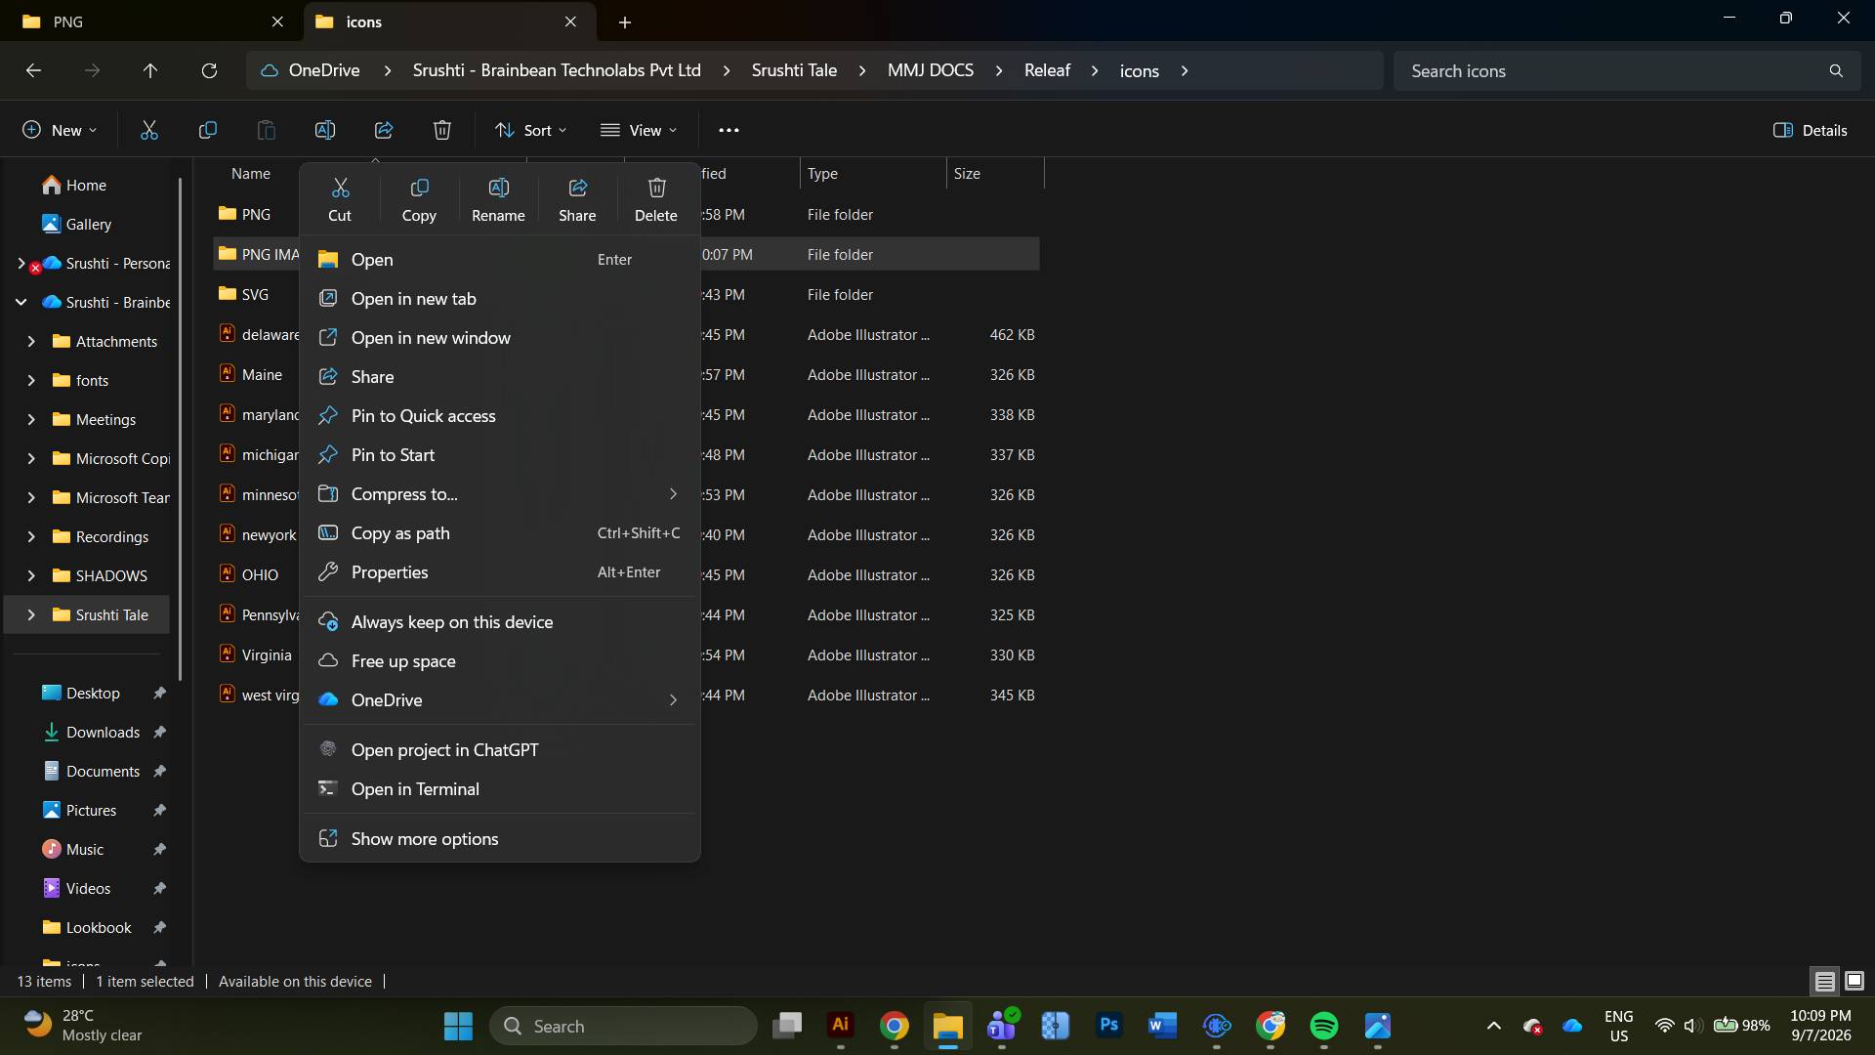
Task: Expand the Attachments folder in sidebar
Action: (31, 342)
